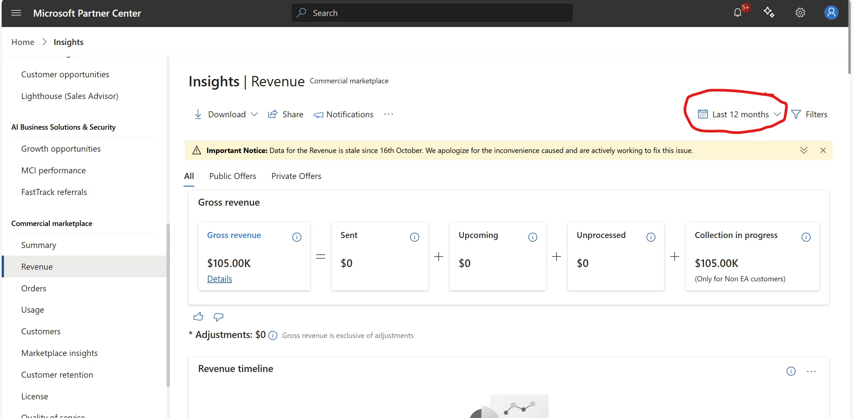Open toolbar more actions ellipsis
This screenshot has width=853, height=418.
pyautogui.click(x=388, y=114)
